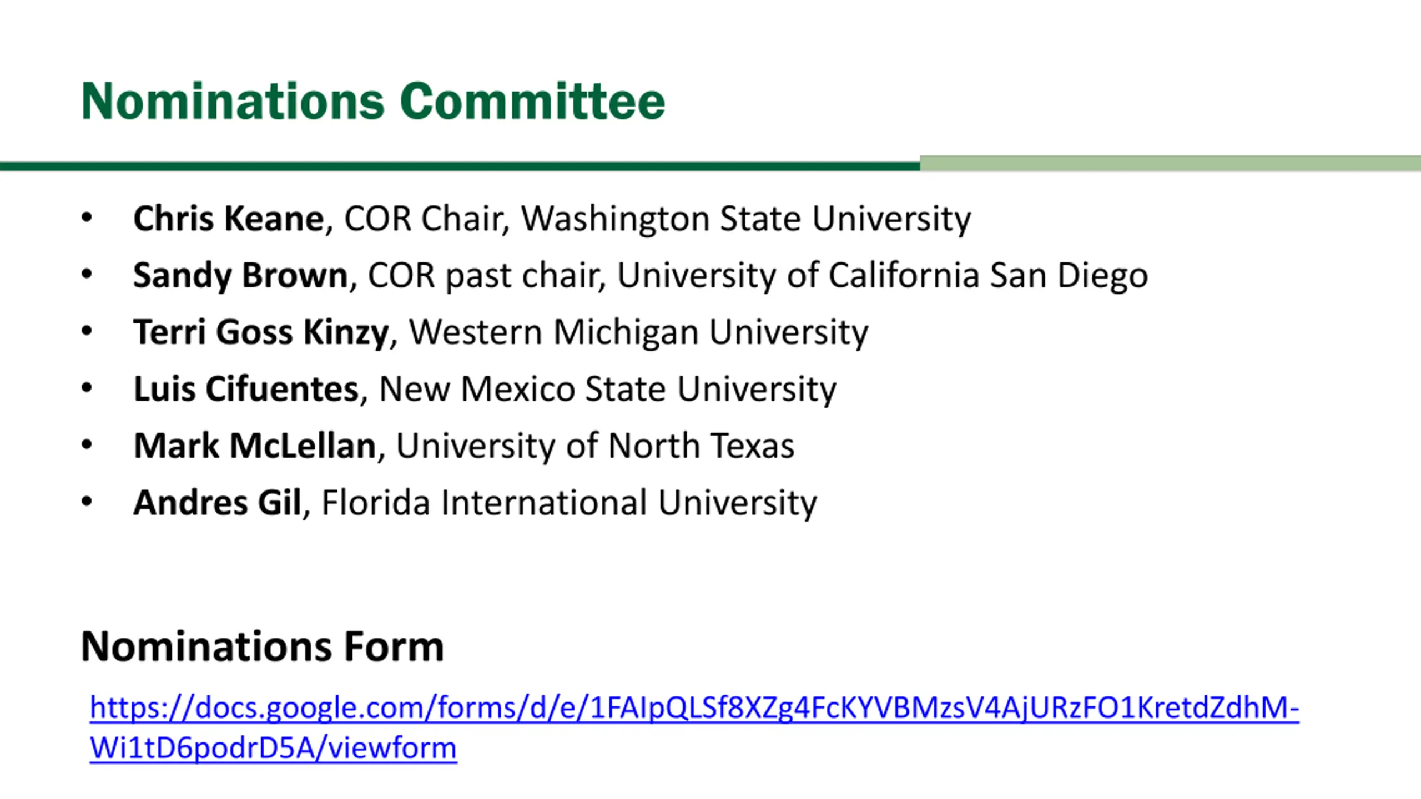The height and width of the screenshot is (799, 1421).
Task: Click the 'viewform' end of the link
Action: (x=392, y=748)
